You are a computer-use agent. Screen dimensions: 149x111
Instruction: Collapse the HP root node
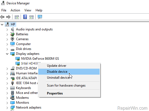[x=2, y=25]
